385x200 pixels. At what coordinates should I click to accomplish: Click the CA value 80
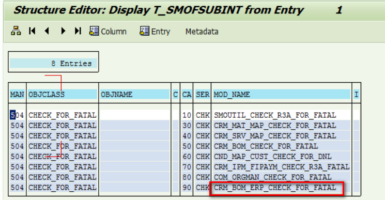click(x=187, y=177)
